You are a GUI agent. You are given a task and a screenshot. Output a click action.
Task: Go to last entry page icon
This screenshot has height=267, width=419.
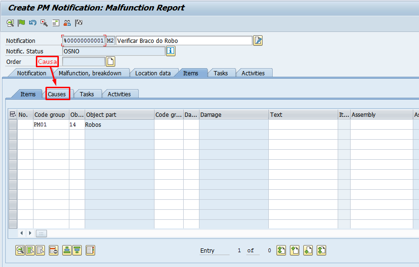(x=321, y=250)
